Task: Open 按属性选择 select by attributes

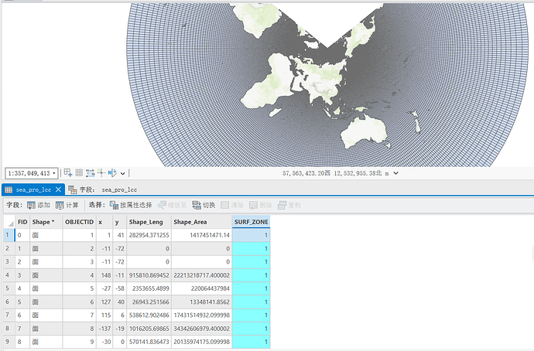Action: click(x=133, y=205)
